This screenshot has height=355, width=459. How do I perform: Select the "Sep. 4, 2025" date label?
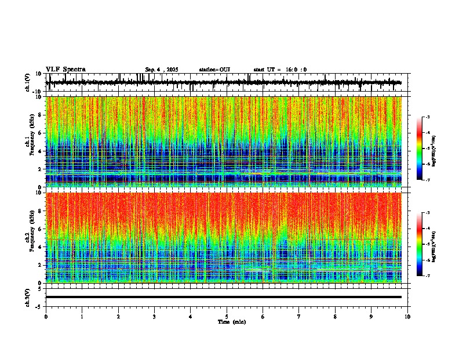[162, 70]
